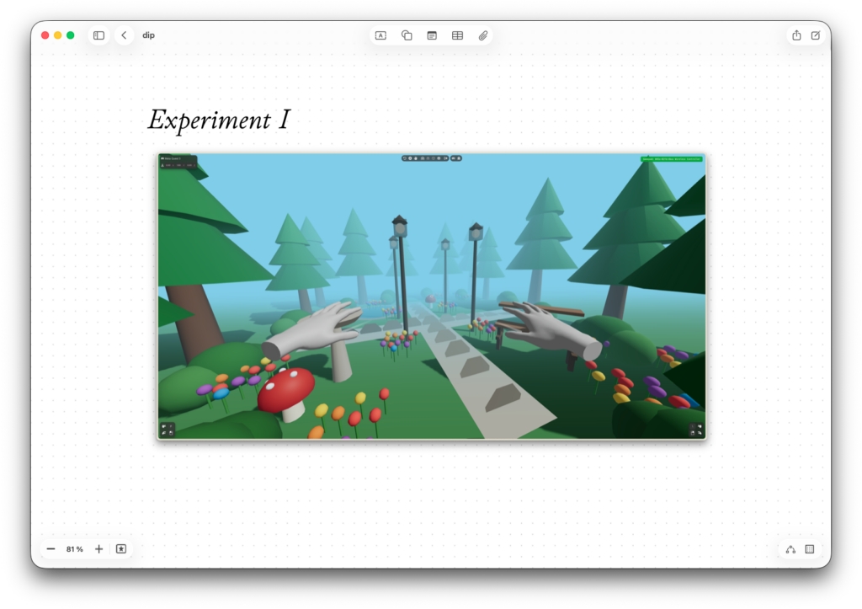This screenshot has height=609, width=862.
Task: Create a new board with the compose icon
Action: (x=815, y=35)
